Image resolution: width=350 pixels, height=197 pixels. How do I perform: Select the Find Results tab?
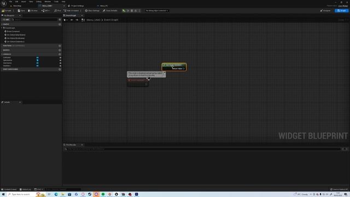tap(71, 144)
